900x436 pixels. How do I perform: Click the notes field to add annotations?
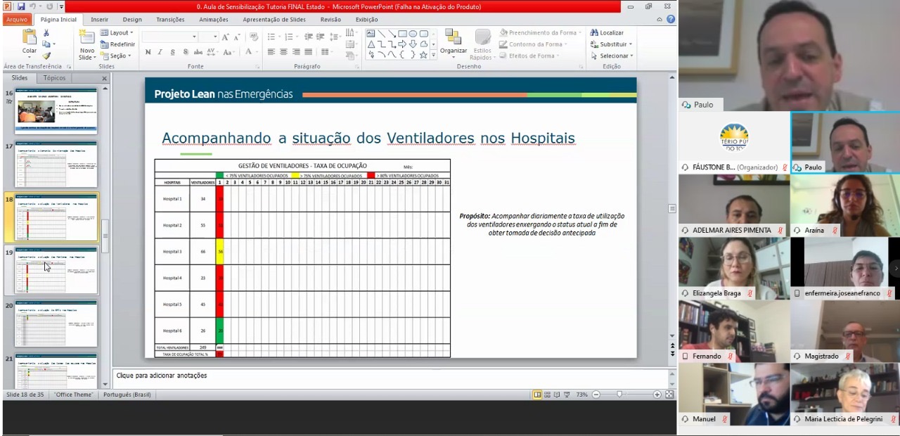tap(392, 376)
